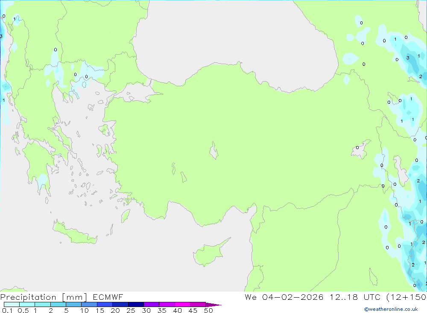
Task: Click the 25–30 mm dark blue swatch
Action: [136, 304]
